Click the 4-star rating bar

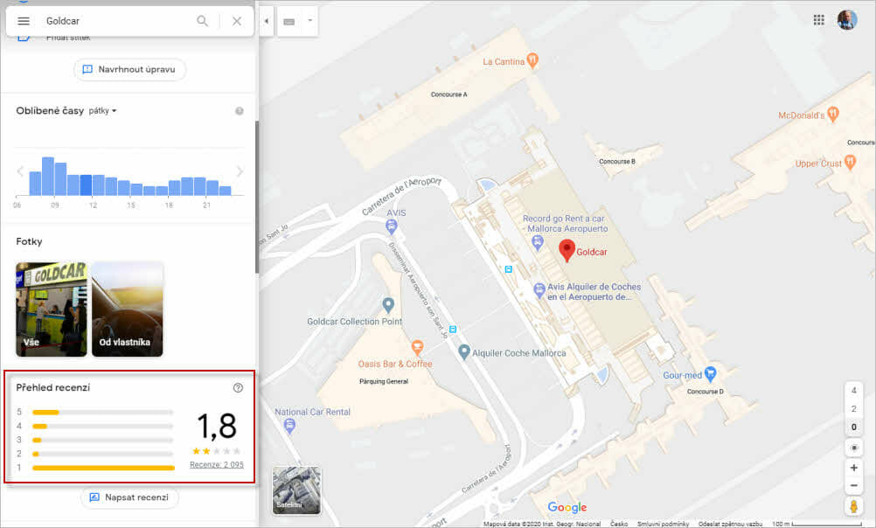(103, 427)
